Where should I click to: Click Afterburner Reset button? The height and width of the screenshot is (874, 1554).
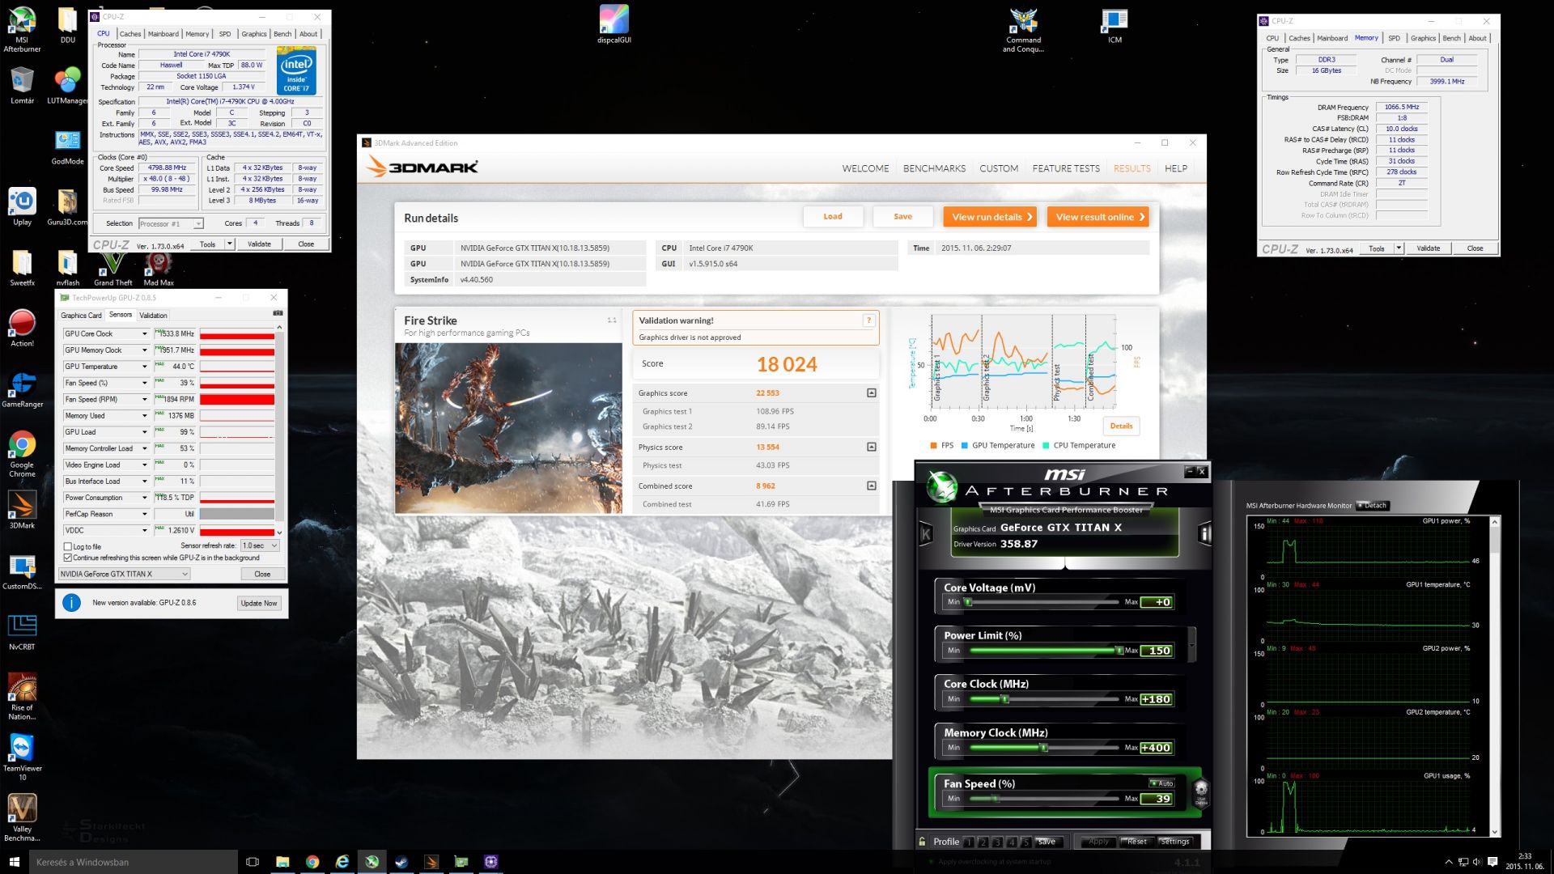pyautogui.click(x=1136, y=842)
